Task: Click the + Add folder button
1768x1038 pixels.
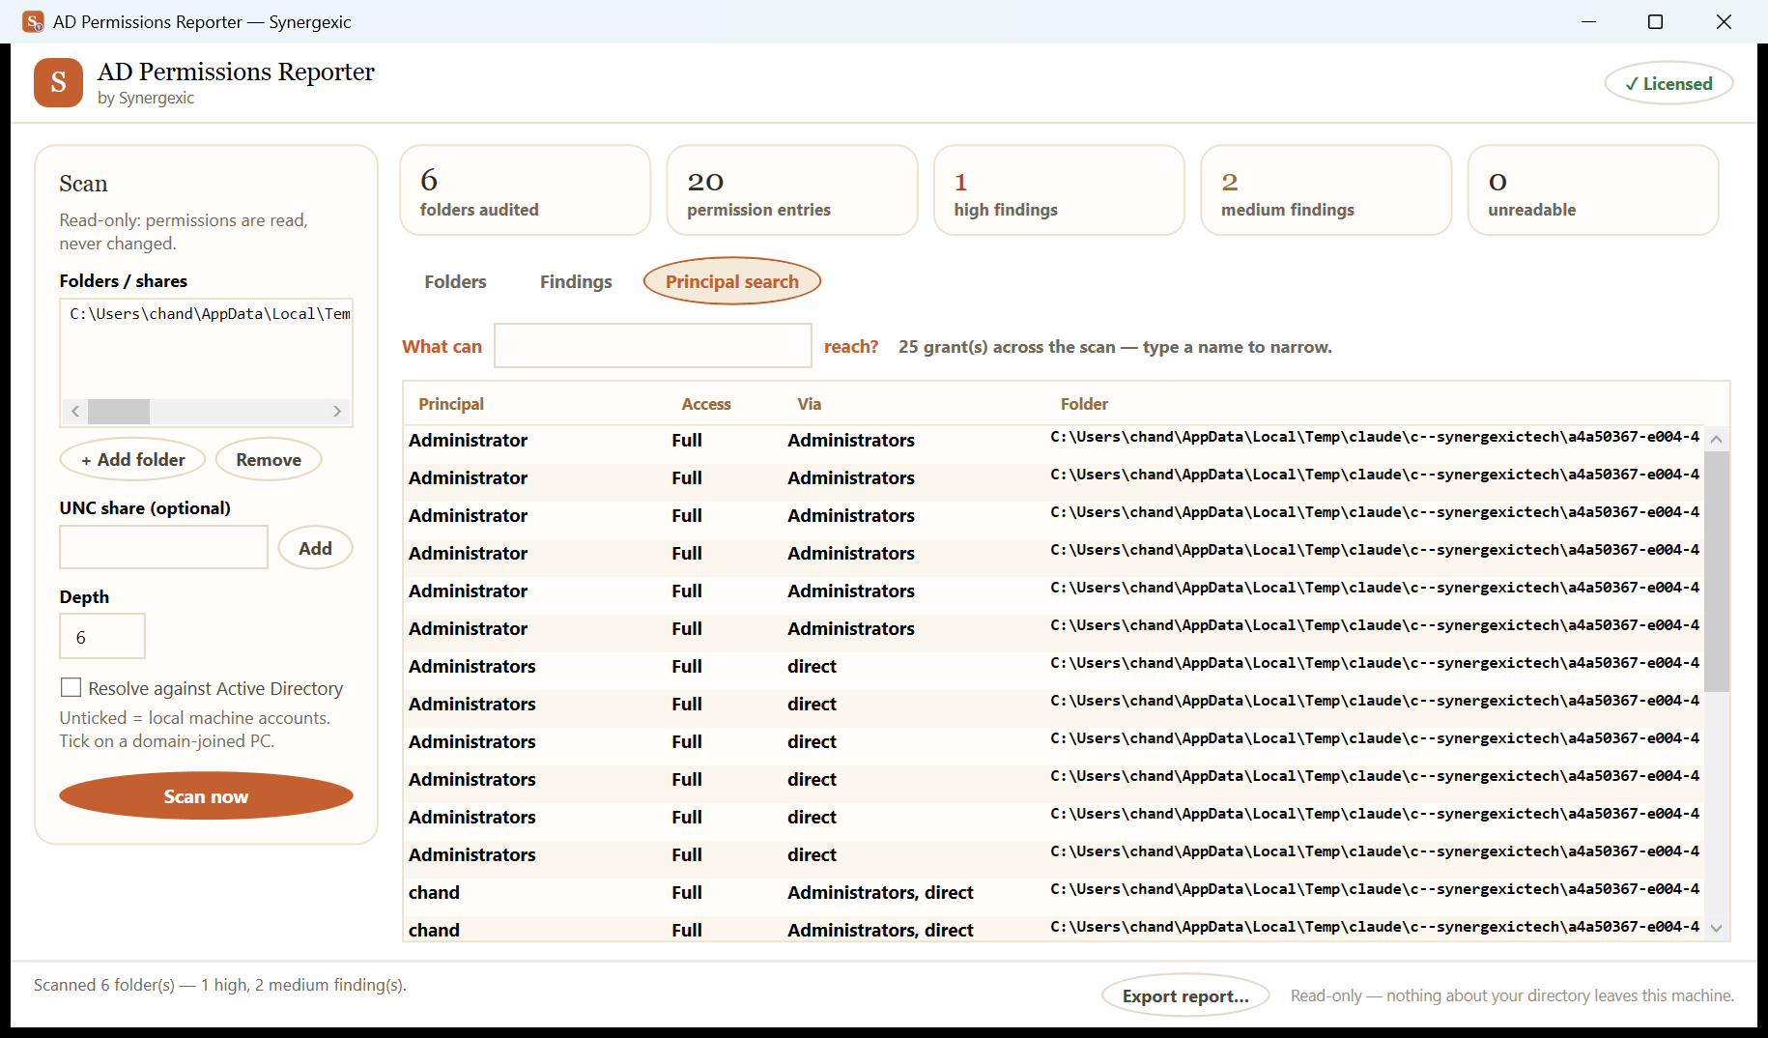Action: [133, 460]
